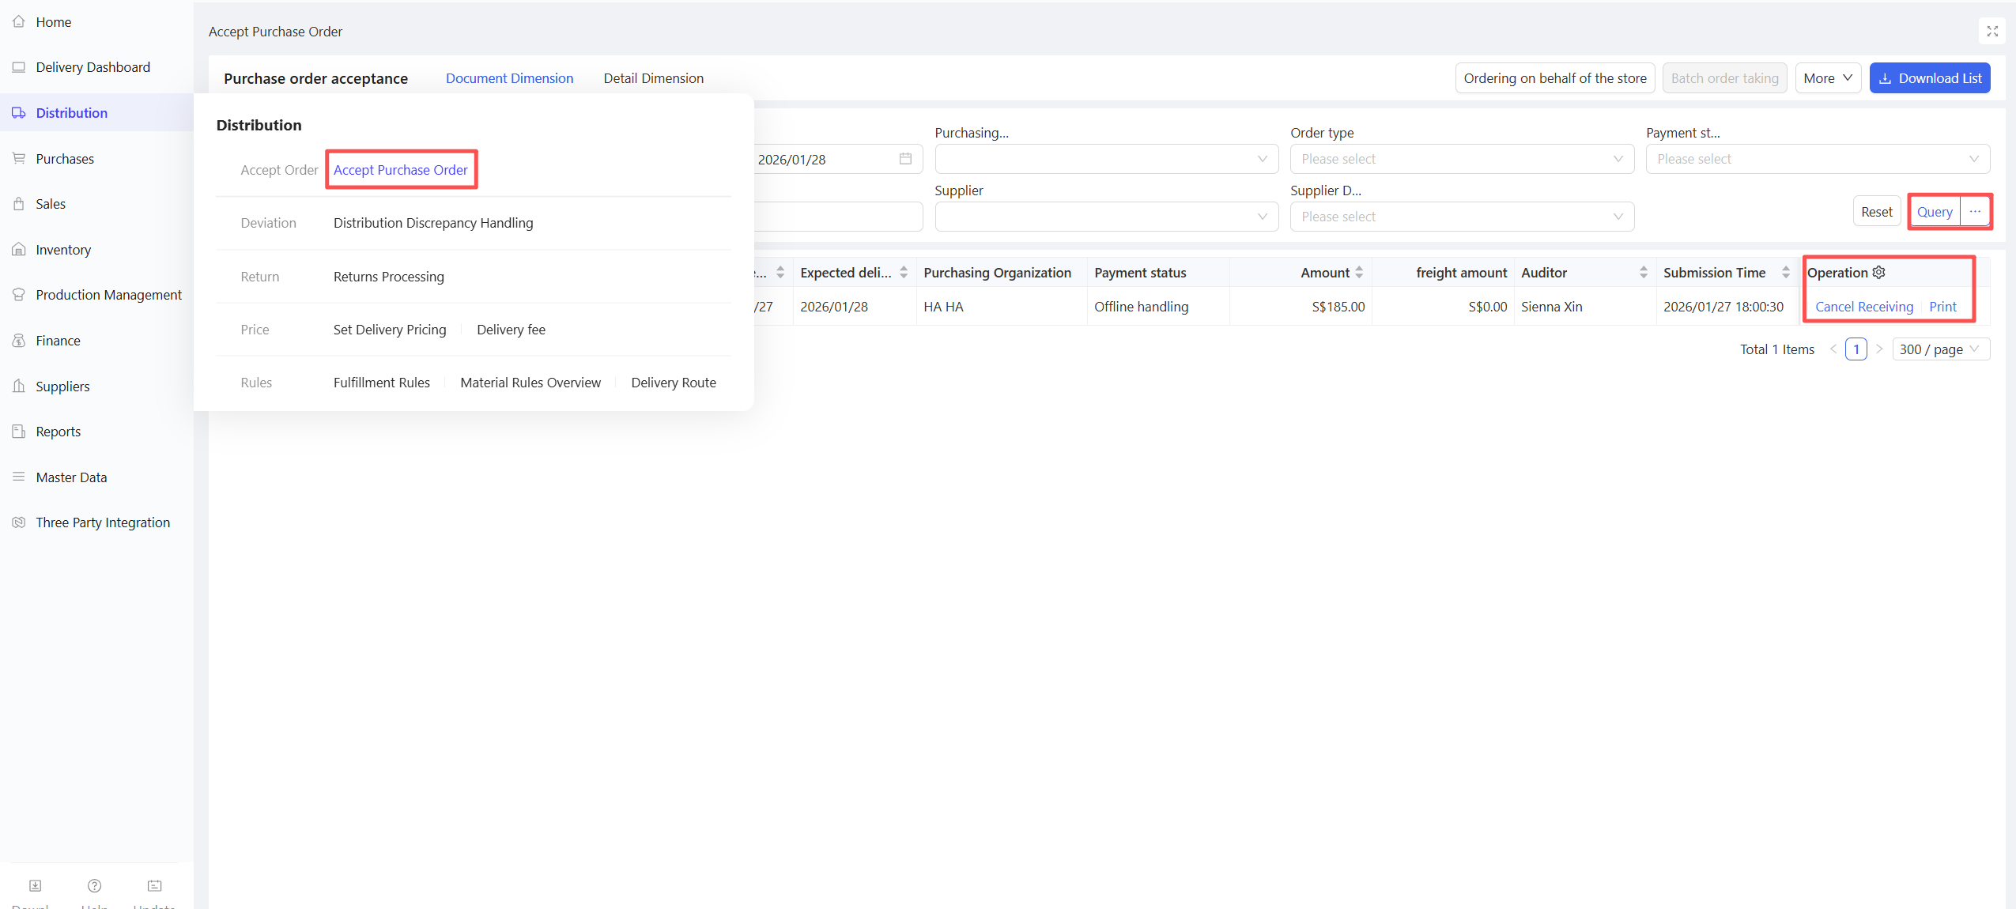Click the Finance sidebar icon
This screenshot has width=2016, height=909.
(19, 341)
